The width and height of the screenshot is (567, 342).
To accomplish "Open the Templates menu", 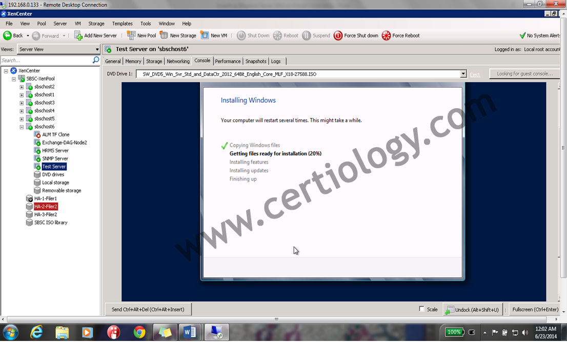I will (x=122, y=24).
